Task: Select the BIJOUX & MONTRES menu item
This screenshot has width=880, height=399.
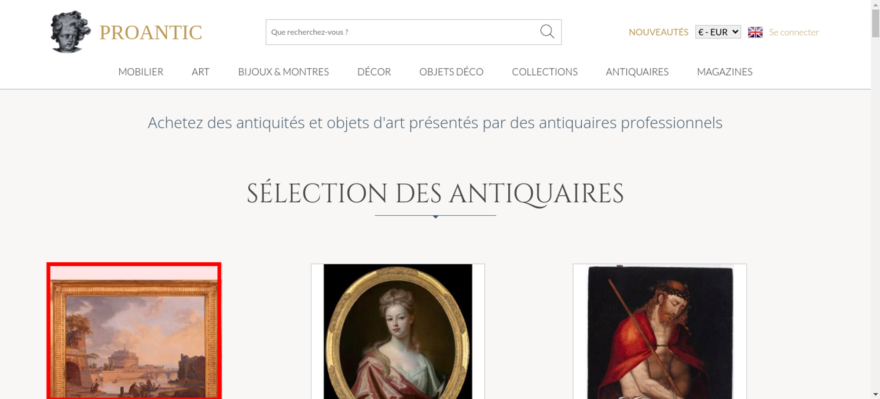Action: 283,72
